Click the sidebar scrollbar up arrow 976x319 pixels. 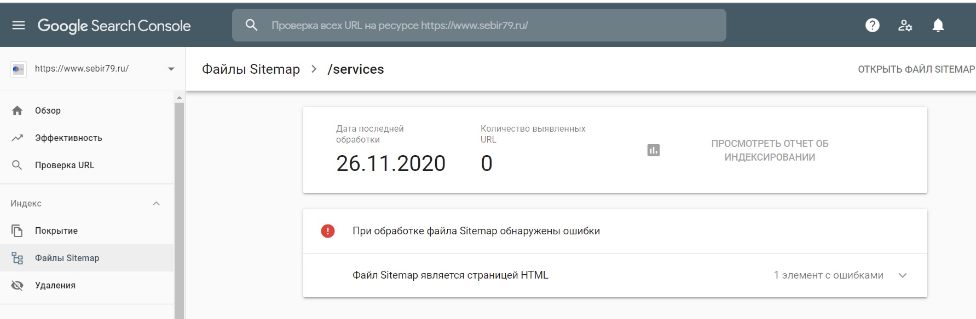point(179,98)
